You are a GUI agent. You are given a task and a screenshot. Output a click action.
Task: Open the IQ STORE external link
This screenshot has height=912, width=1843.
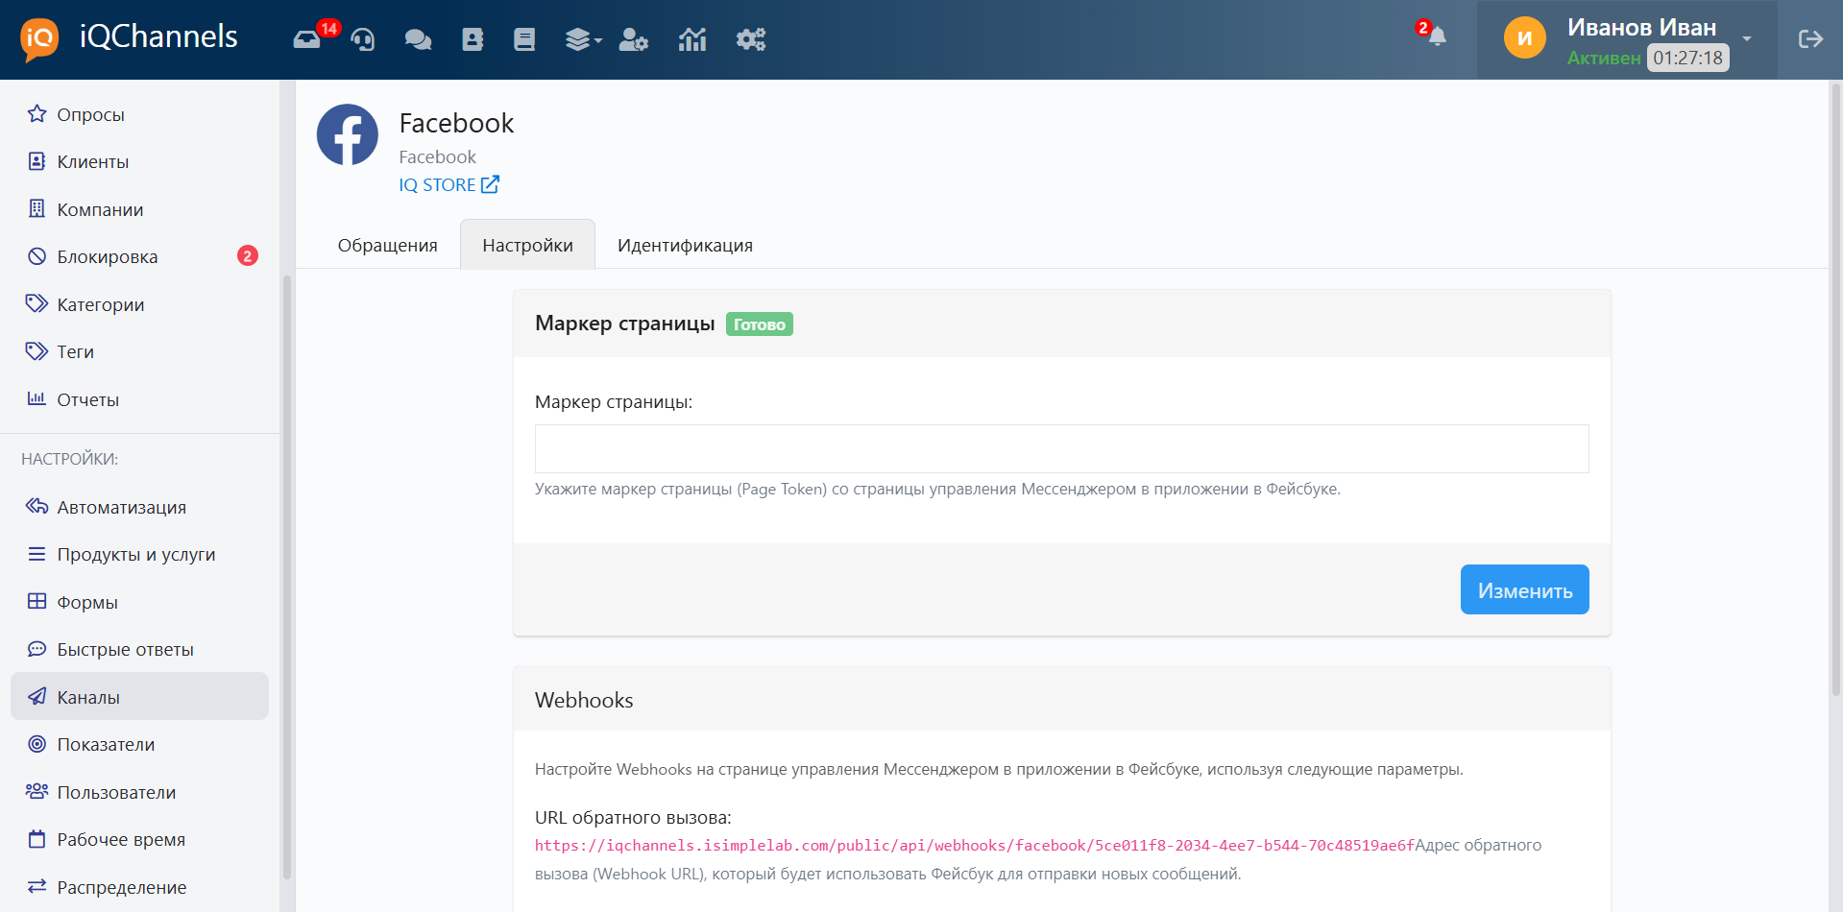coord(449,184)
